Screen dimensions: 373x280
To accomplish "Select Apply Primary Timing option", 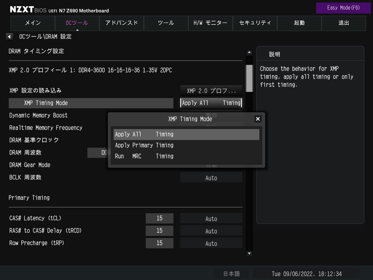I will click(186, 145).
